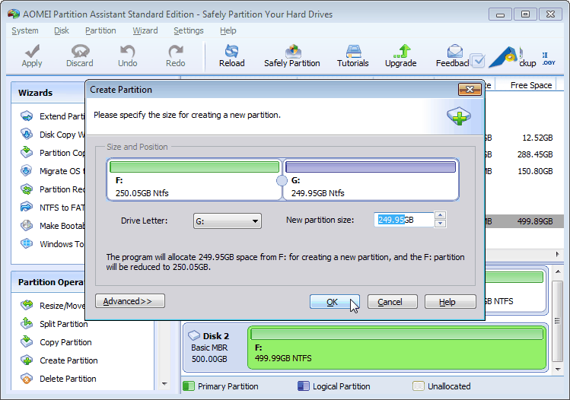Click the Undo arrow icon
570x400 pixels.
128,51
